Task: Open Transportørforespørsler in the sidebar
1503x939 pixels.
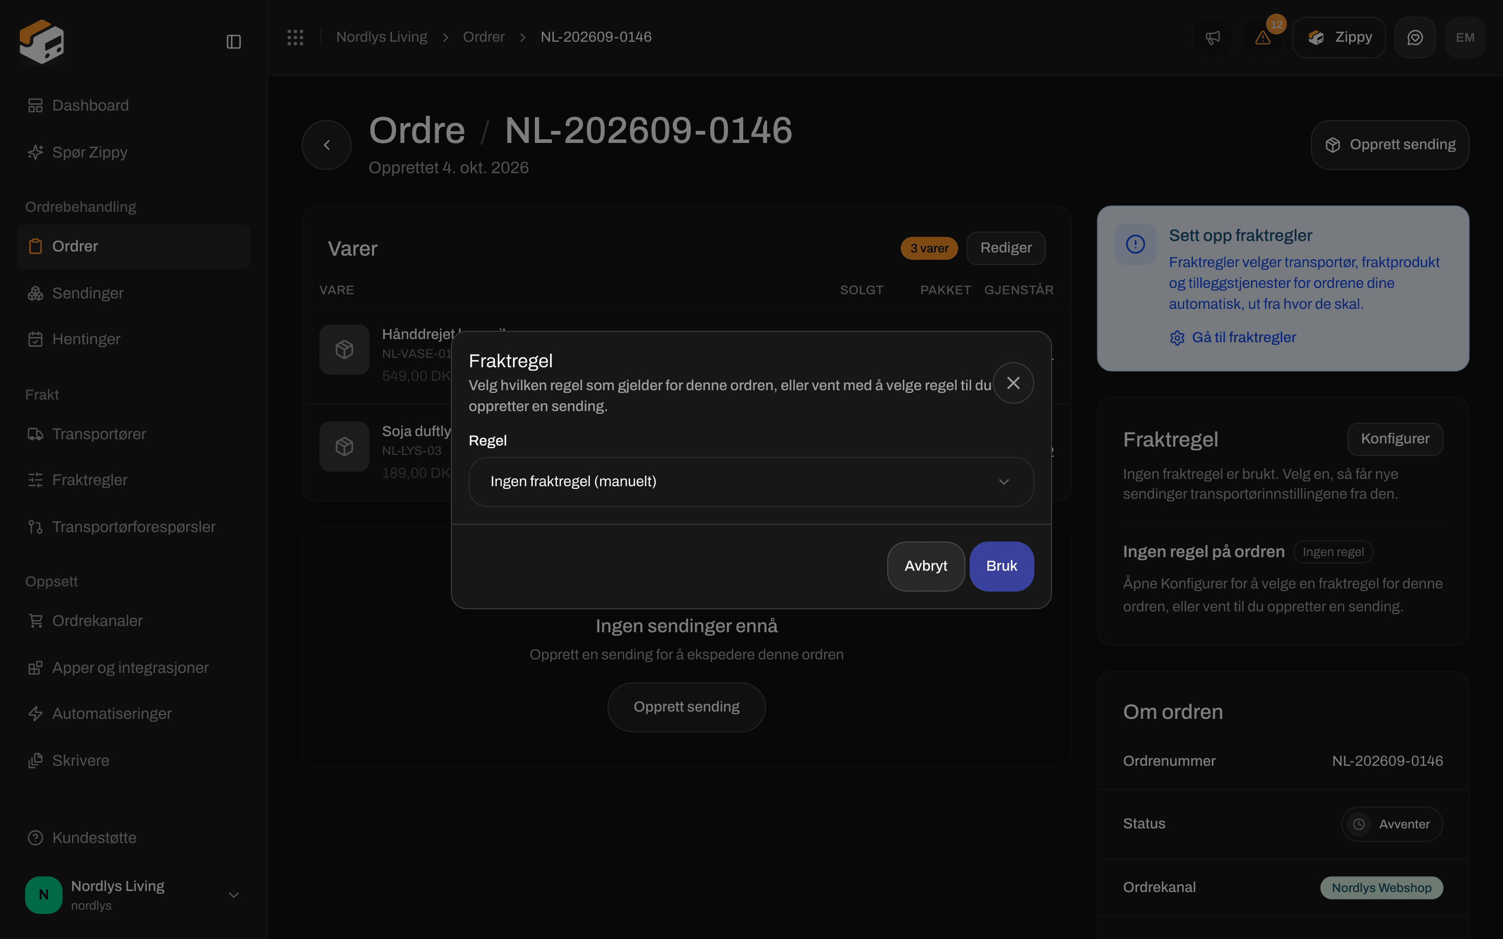Action: coord(134,527)
